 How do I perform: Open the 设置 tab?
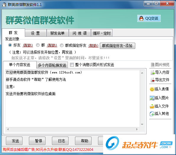(35, 33)
